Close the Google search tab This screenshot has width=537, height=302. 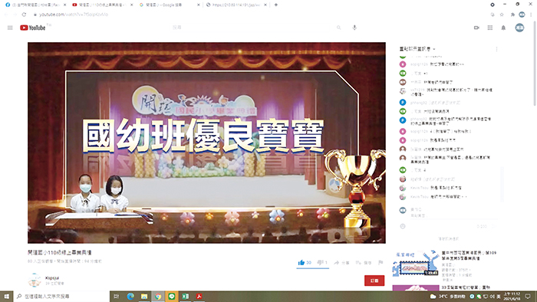pos(198,5)
